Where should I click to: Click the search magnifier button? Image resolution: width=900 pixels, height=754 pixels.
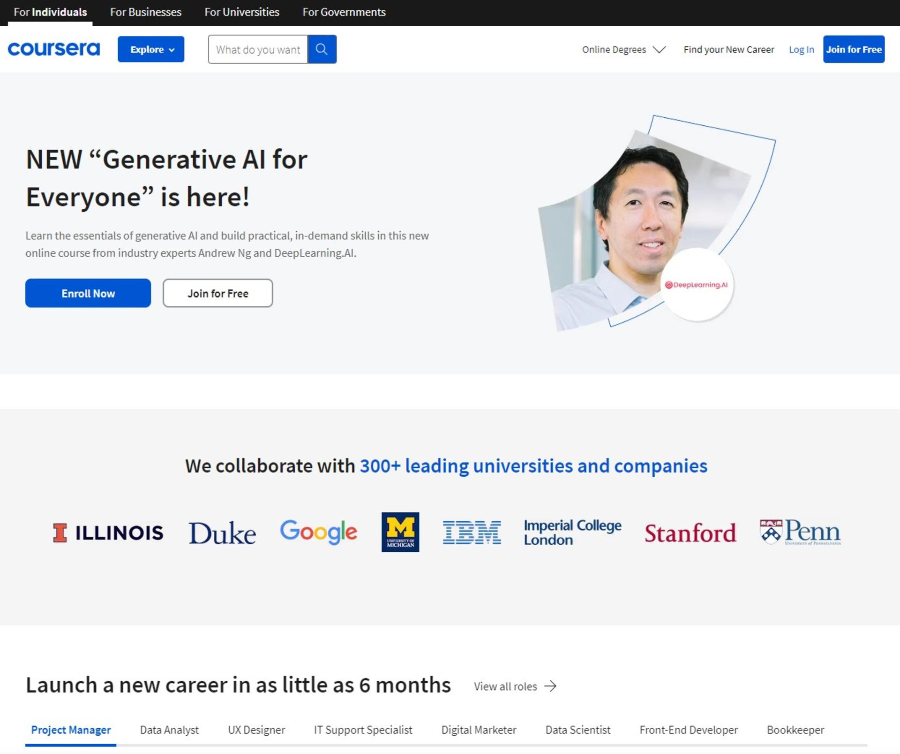coord(322,49)
